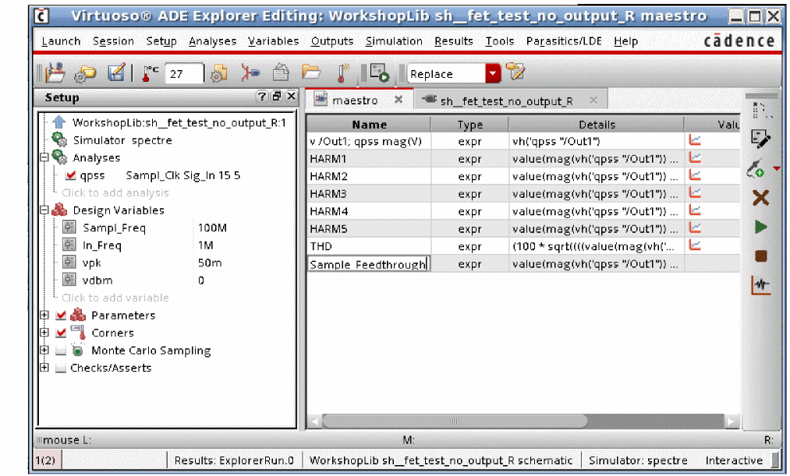This screenshot has height=476, width=790.
Task: Collapse the Design Variables tree node
Action: (44, 210)
